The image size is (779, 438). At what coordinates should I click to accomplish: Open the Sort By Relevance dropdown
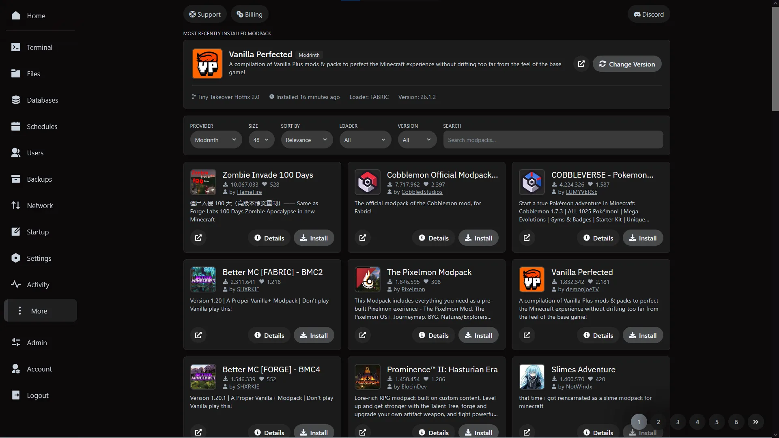tap(307, 140)
